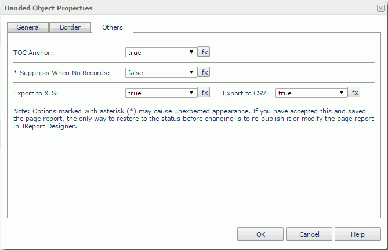Switch to the General tab
388x250 pixels.
[28, 27]
